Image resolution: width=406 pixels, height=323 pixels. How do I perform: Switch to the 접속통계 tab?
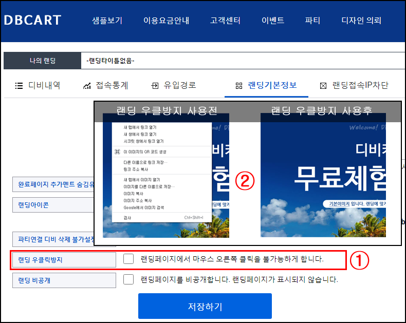tap(112, 86)
